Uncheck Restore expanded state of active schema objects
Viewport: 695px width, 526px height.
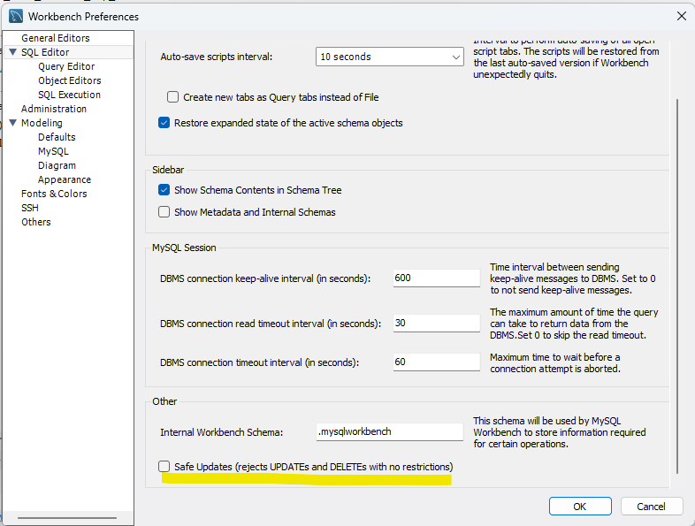pyautogui.click(x=164, y=123)
